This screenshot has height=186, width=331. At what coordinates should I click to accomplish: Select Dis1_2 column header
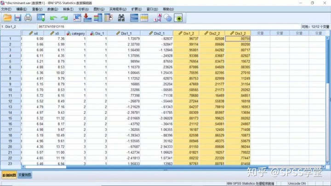[x=186, y=34]
